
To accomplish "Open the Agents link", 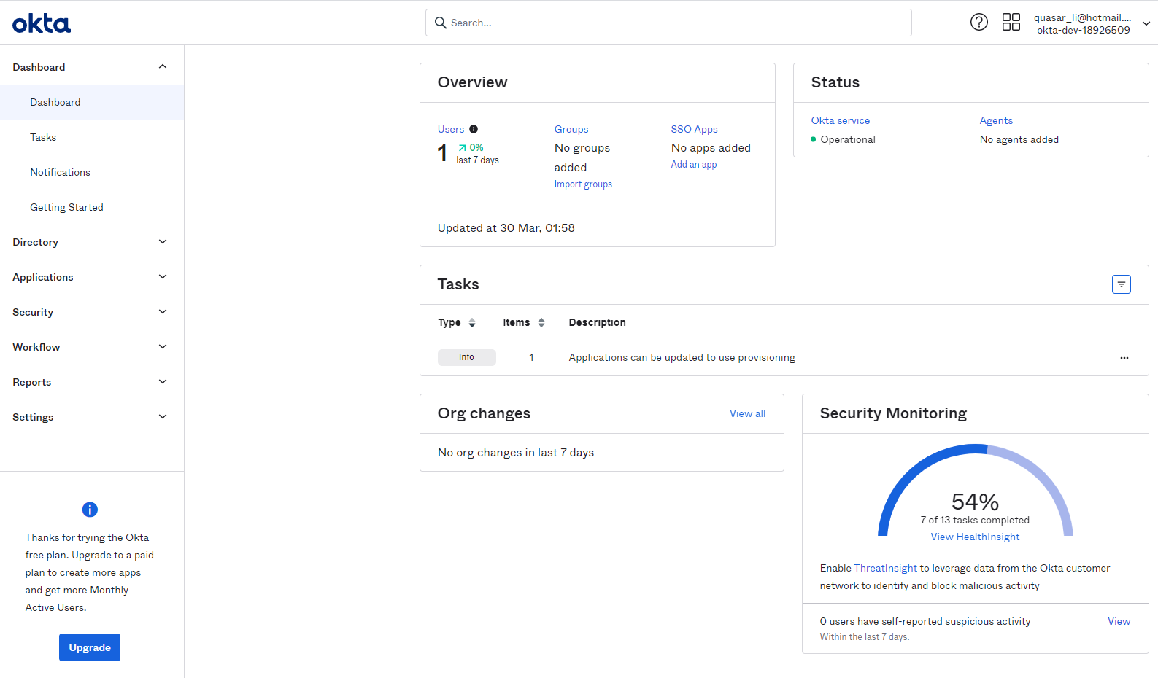I will 996,120.
